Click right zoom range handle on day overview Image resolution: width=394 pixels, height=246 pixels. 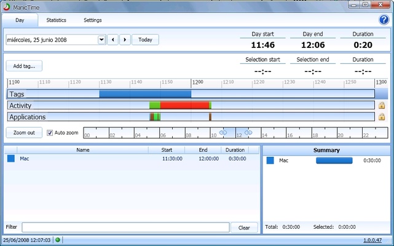coord(248,133)
